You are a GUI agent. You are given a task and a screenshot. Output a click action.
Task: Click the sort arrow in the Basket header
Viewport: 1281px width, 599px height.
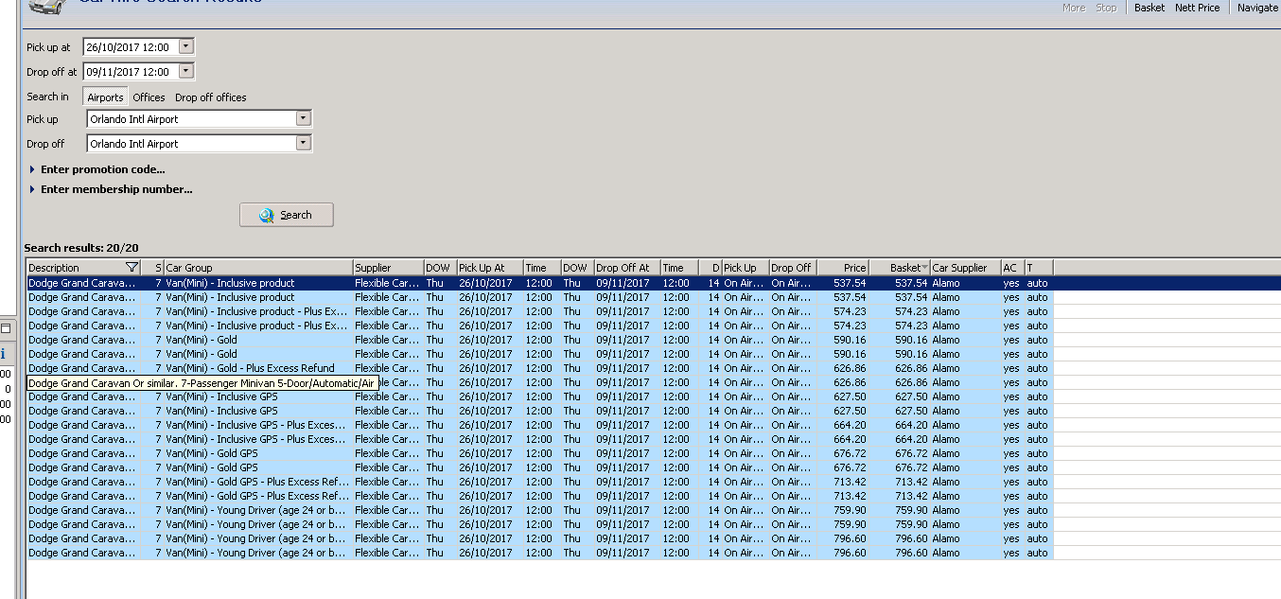coord(924,268)
